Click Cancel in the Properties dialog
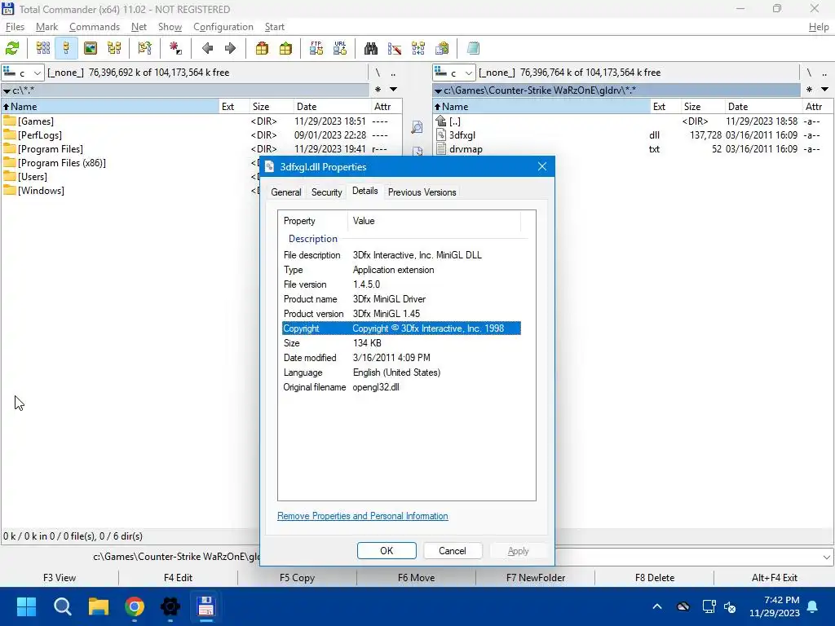 452,551
